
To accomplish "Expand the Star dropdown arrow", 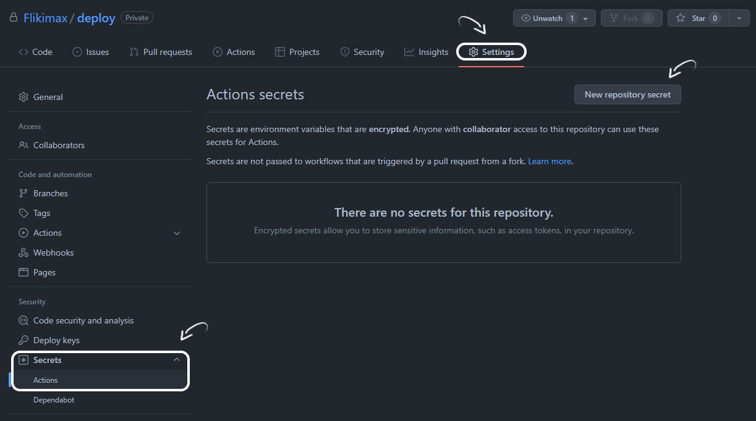I will [739, 18].
